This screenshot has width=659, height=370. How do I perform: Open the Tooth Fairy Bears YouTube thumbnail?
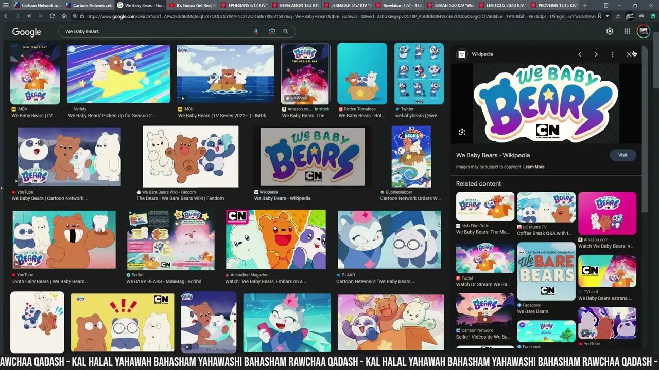(x=64, y=239)
